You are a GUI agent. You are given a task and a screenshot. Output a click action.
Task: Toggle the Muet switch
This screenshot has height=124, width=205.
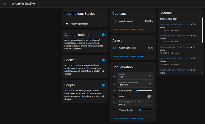[150, 96]
